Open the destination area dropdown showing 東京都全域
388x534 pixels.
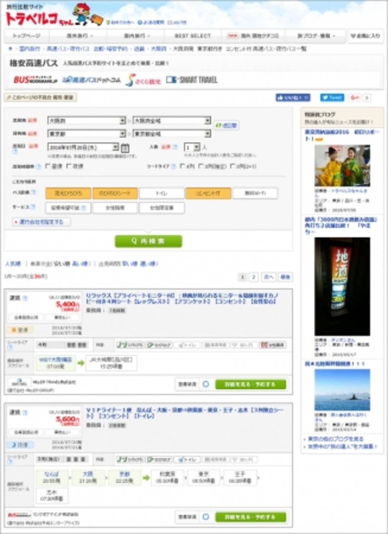click(172, 134)
